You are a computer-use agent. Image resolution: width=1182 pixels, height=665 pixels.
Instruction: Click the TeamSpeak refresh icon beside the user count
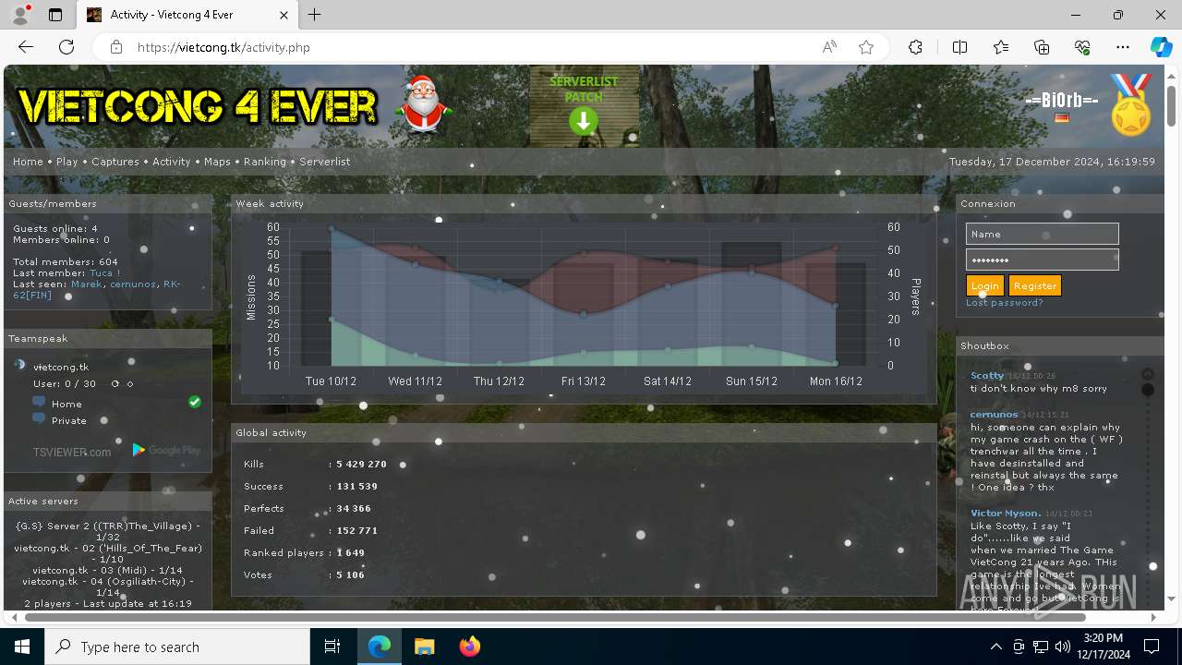115,383
